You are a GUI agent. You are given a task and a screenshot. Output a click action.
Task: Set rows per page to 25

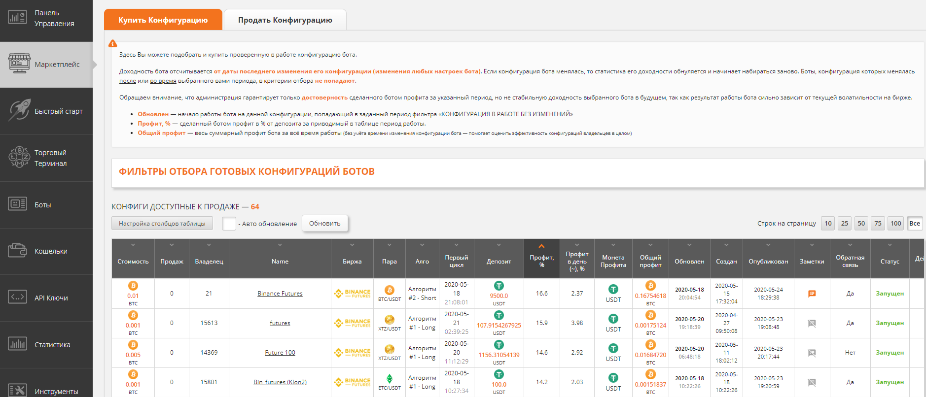point(844,223)
